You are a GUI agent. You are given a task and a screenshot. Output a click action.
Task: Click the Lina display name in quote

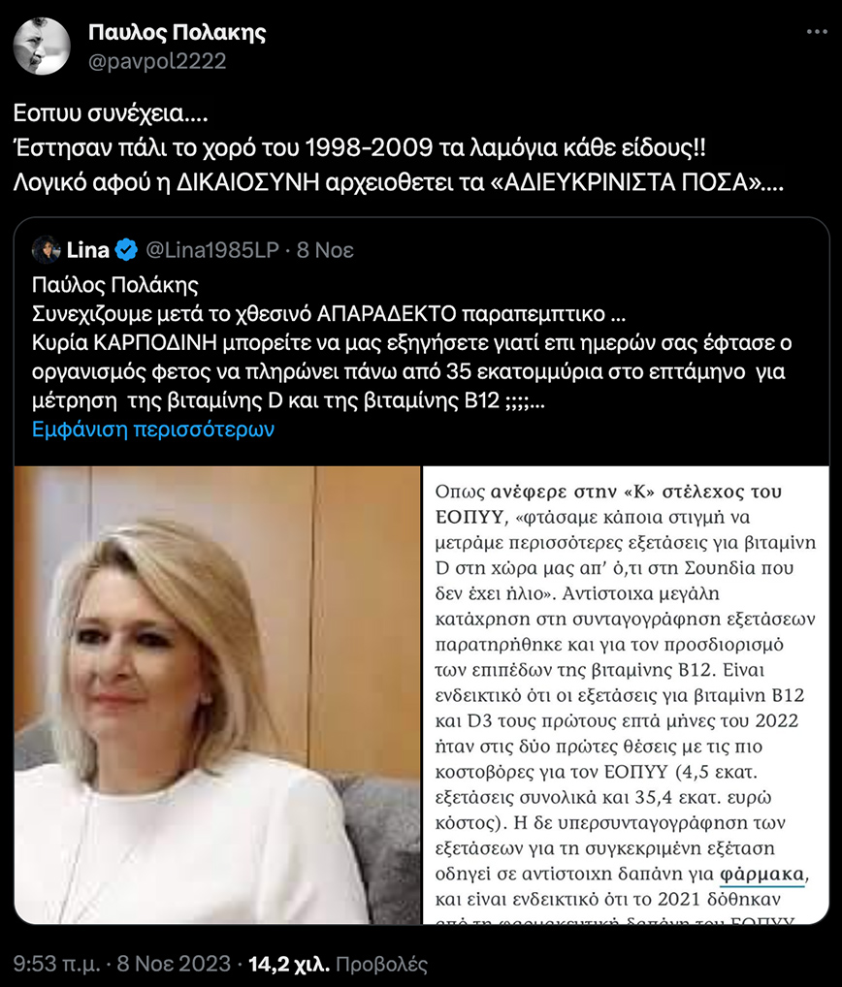pyautogui.click(x=88, y=250)
